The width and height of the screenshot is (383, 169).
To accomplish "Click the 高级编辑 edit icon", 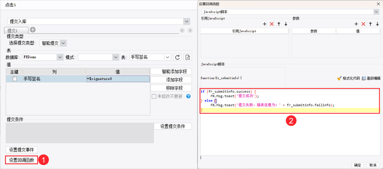I will coord(364,78).
